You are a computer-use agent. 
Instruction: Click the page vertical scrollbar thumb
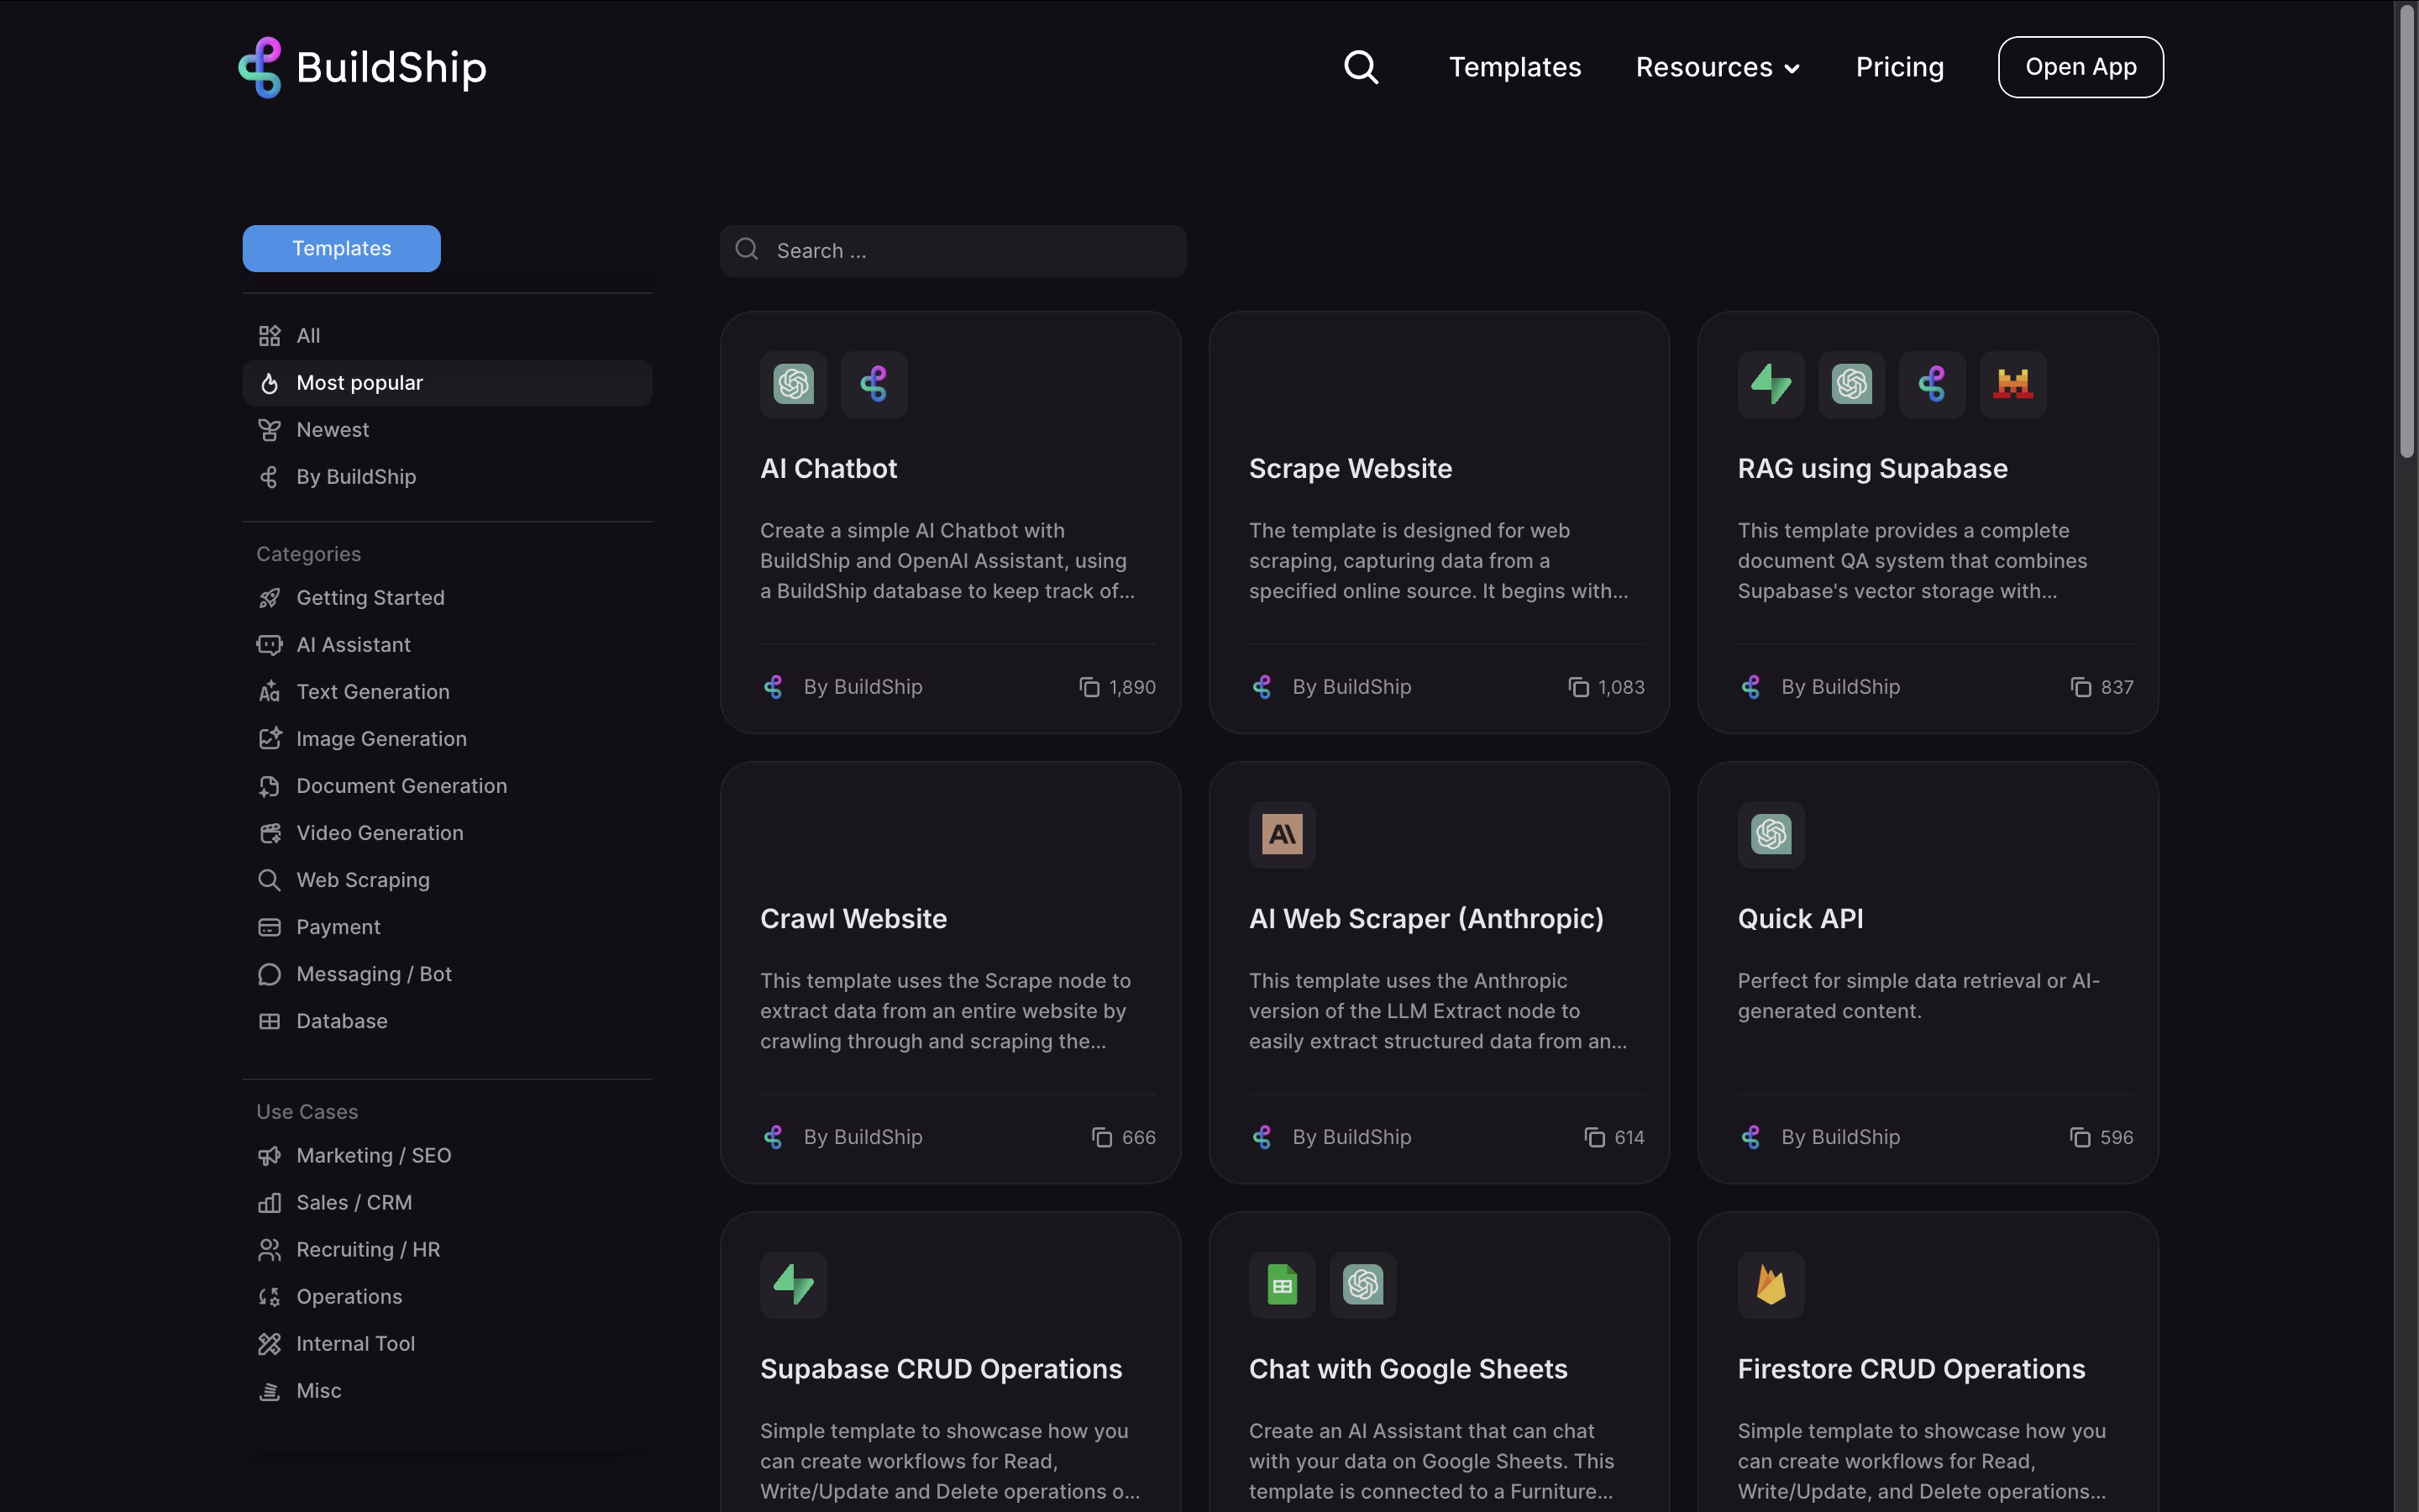pyautogui.click(x=2407, y=230)
